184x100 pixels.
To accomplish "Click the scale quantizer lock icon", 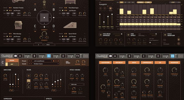I will [179, 39].
